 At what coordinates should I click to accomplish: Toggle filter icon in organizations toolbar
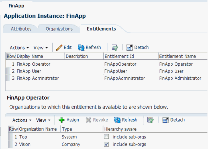point(150,120)
